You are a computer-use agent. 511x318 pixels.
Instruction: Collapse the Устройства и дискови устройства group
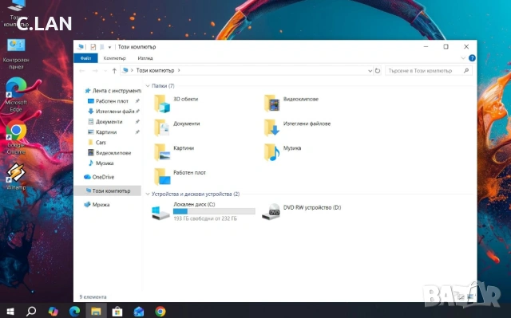coord(148,194)
